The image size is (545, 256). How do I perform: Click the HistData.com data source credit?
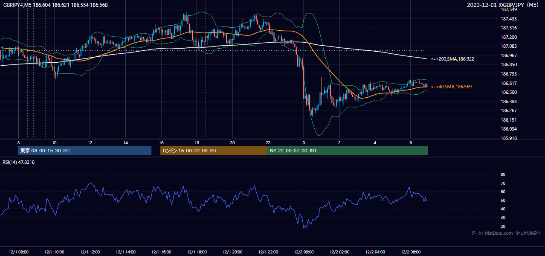505,233
